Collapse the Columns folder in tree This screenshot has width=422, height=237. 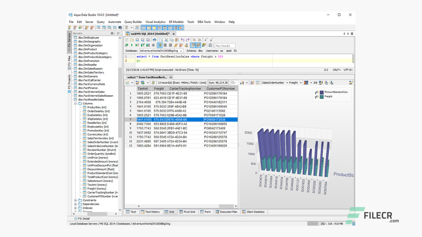(x=75, y=103)
